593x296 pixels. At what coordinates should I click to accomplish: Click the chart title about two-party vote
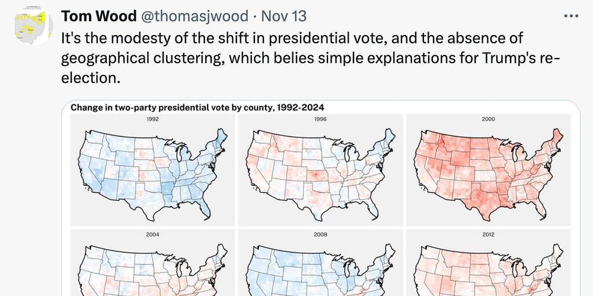[197, 107]
